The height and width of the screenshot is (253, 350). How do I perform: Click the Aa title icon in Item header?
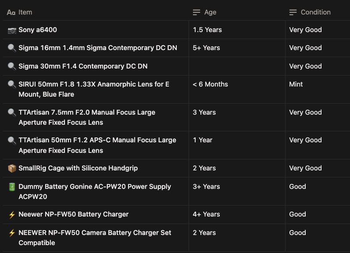[11, 12]
